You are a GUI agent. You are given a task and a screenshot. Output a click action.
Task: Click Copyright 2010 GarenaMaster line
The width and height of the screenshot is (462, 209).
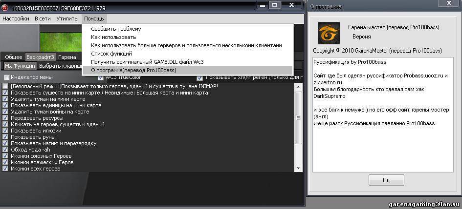coord(377,51)
